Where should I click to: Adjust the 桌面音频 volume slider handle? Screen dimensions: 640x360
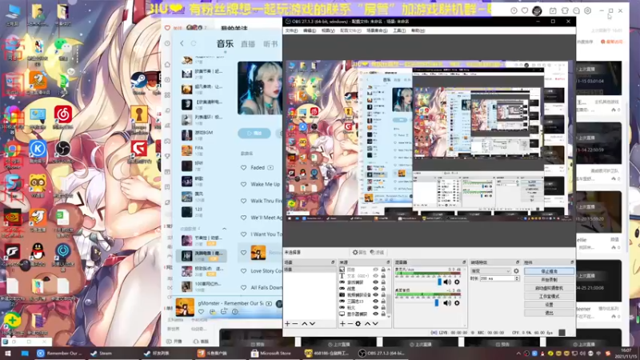(x=437, y=303)
